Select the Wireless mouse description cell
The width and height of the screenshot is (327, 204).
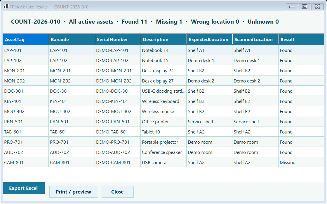(163, 111)
